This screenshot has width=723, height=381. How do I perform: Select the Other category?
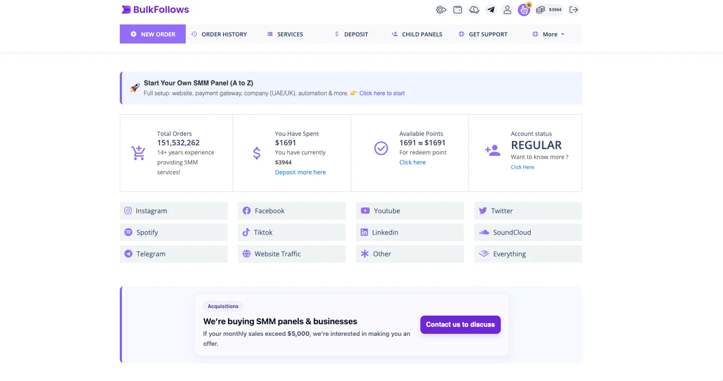410,254
